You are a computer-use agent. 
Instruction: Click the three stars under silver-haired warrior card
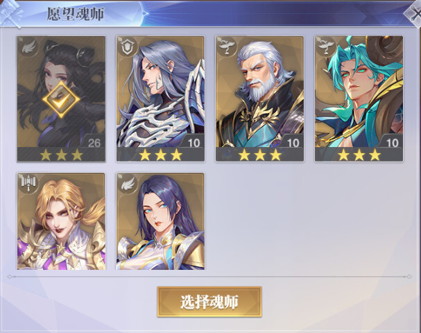coord(160,155)
